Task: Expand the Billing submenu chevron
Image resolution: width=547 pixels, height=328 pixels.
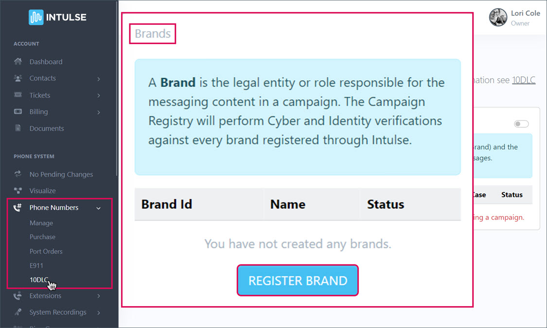Action: (x=99, y=112)
